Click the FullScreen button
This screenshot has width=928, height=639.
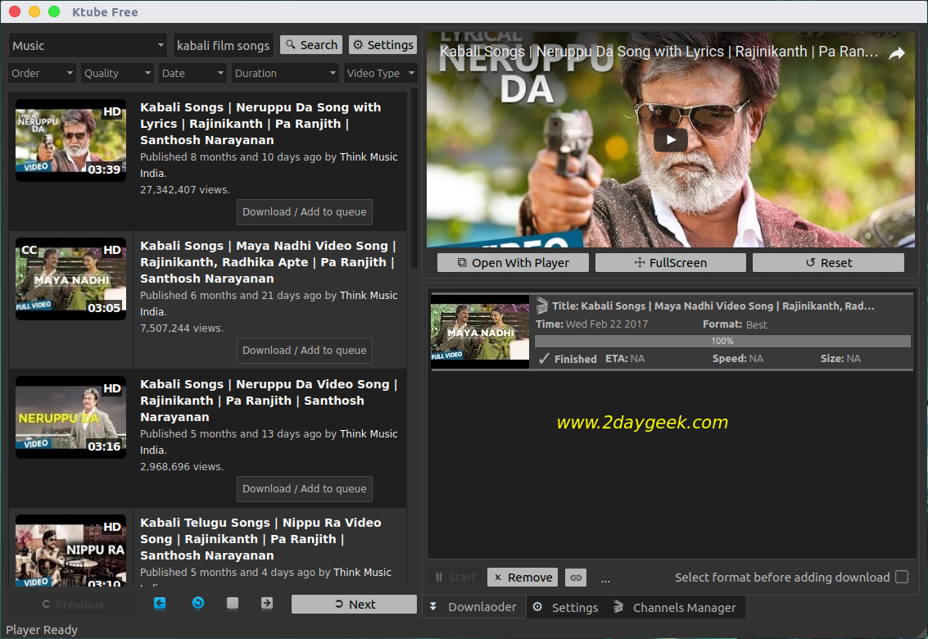[671, 263]
